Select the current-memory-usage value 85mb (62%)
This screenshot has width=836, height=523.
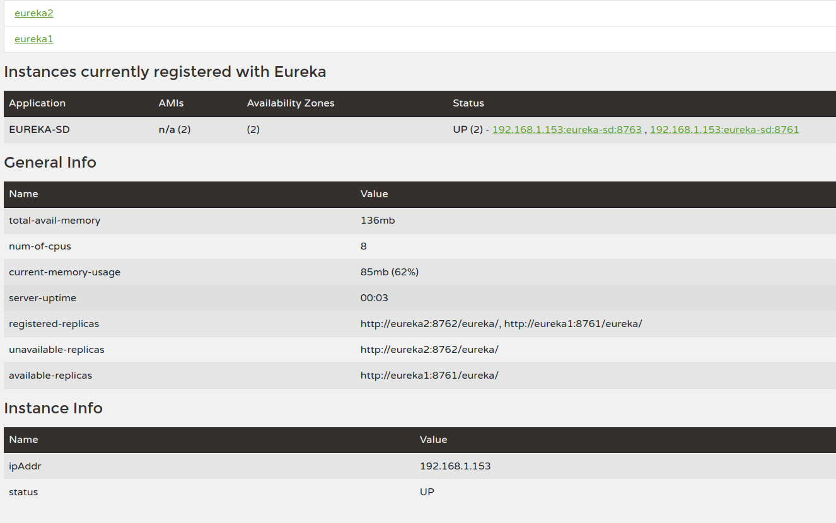[389, 272]
